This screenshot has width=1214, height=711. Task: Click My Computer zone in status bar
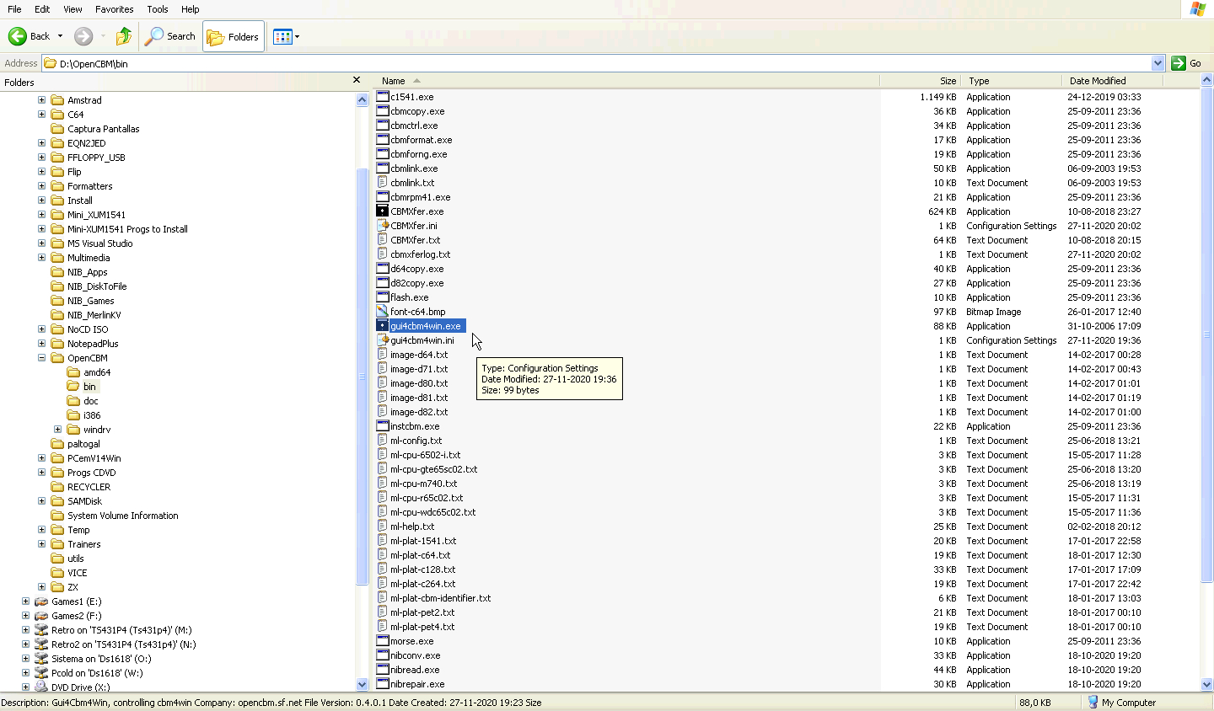[1122, 703]
